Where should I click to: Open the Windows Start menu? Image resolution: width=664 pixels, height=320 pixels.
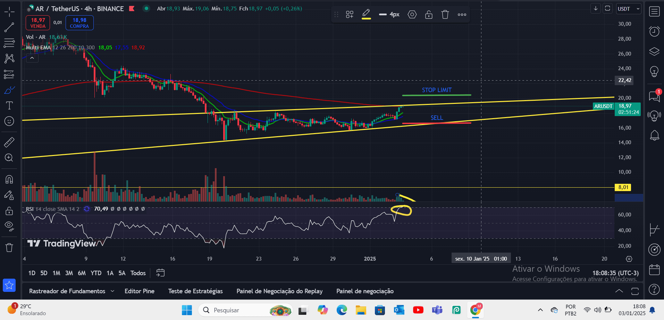point(187,310)
